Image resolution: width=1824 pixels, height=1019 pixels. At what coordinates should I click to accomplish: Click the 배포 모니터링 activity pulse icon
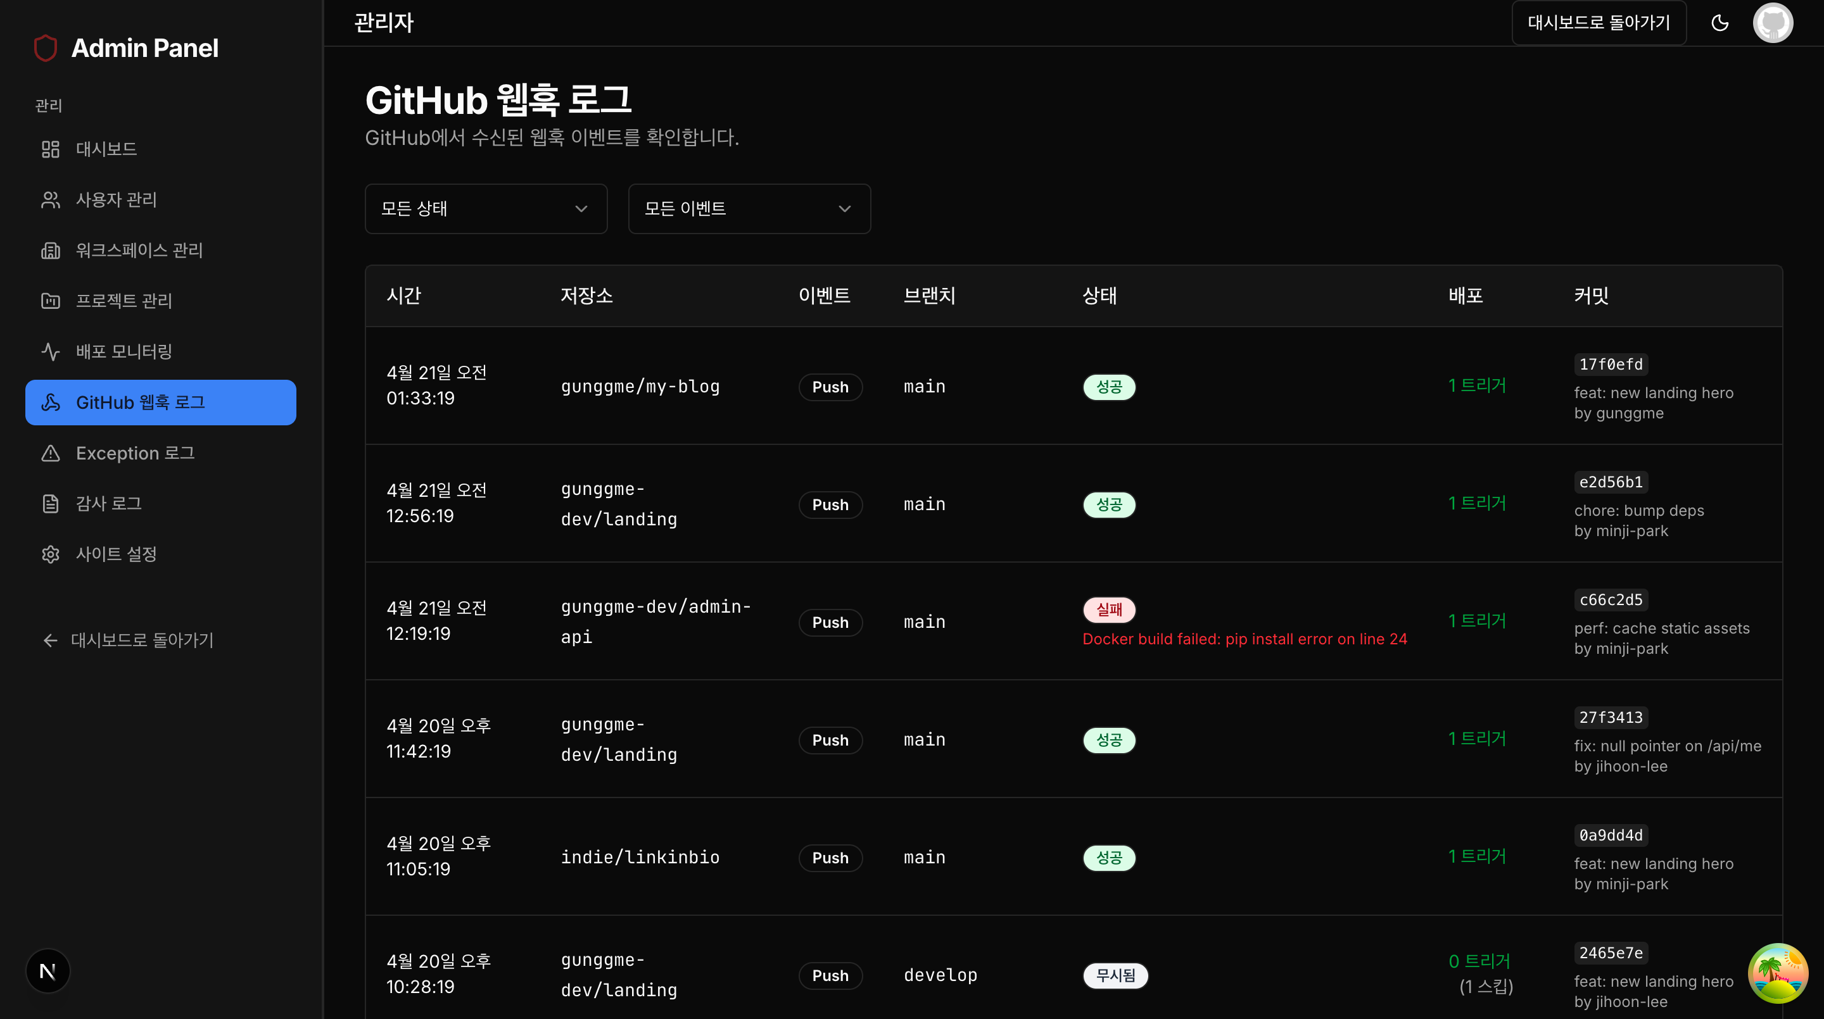coord(50,352)
